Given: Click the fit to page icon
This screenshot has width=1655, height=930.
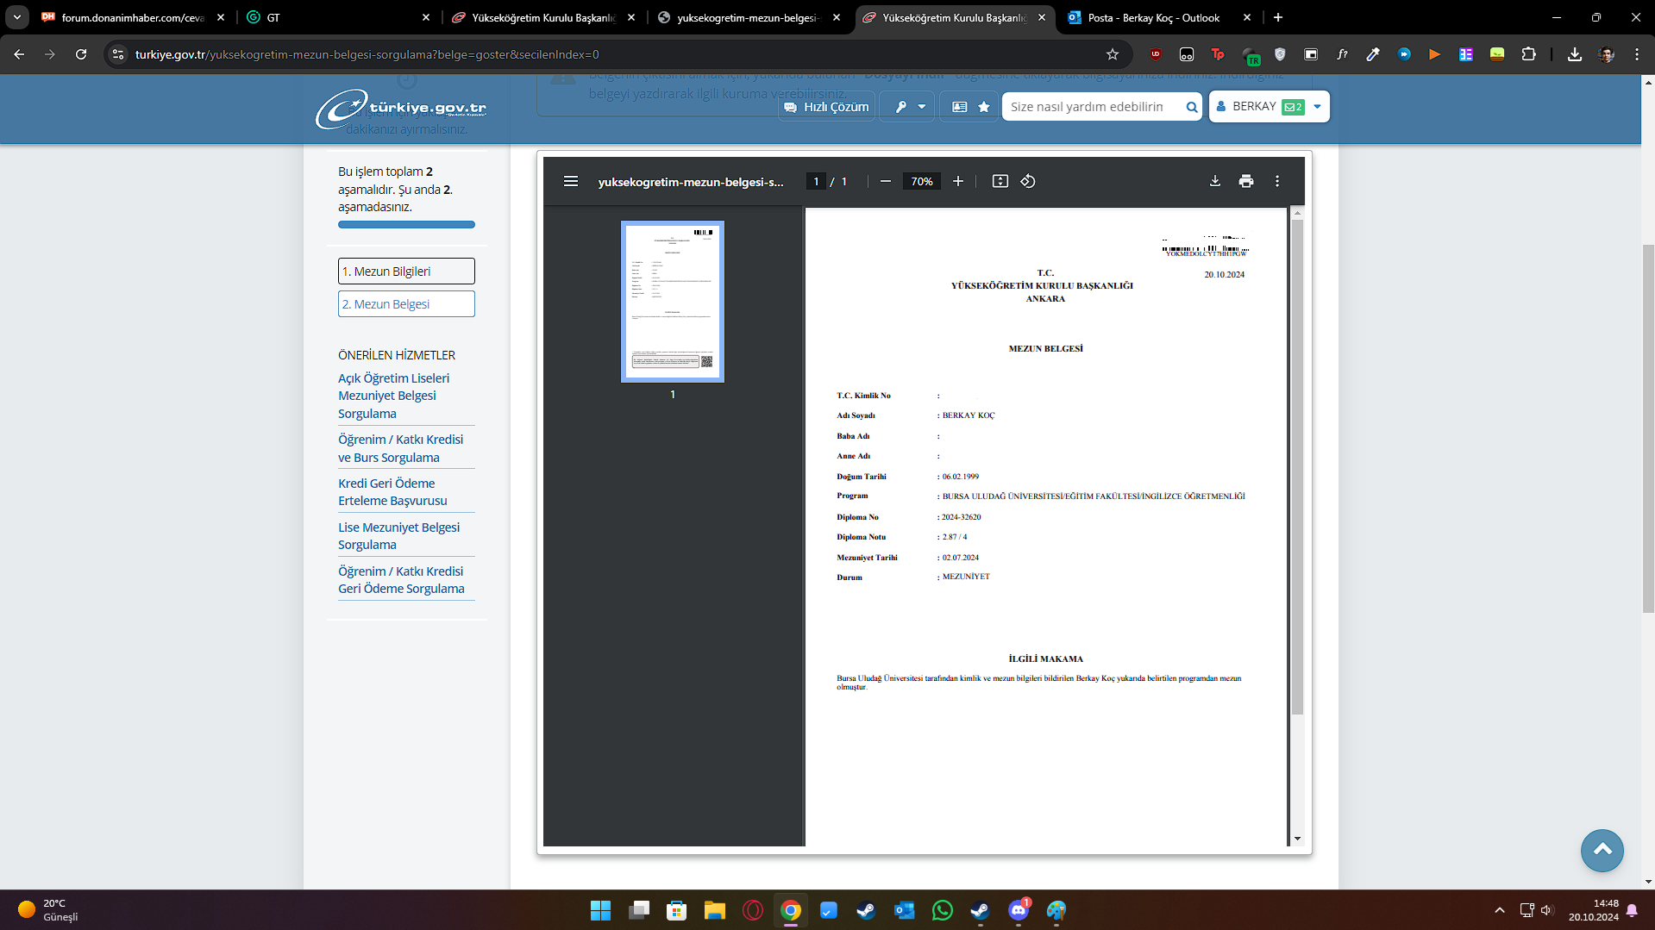Looking at the screenshot, I should (x=1000, y=181).
